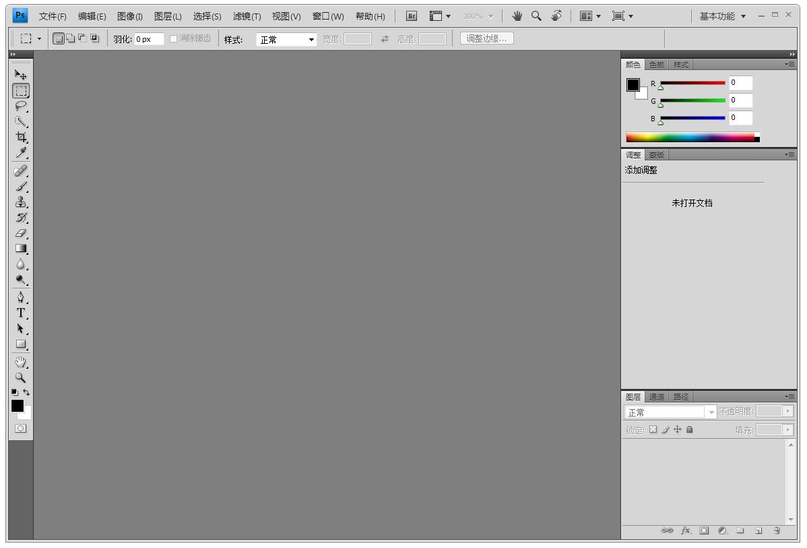
Task: Select the Lasso tool
Action: click(x=20, y=106)
